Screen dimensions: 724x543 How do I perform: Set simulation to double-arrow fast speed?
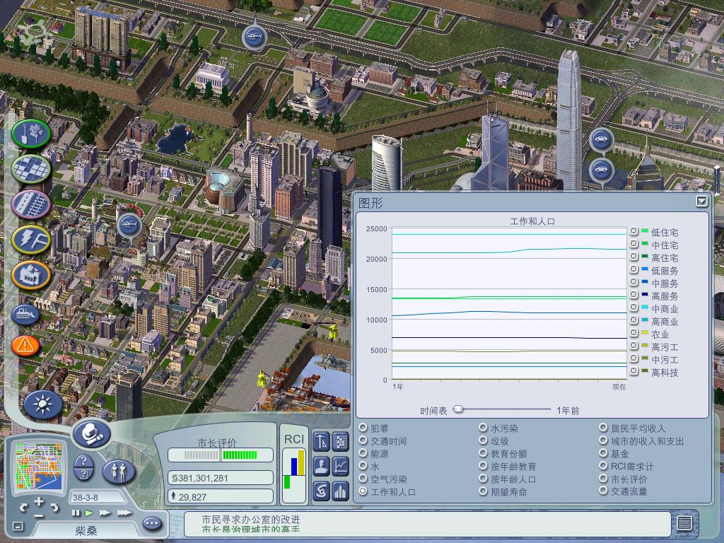105,513
